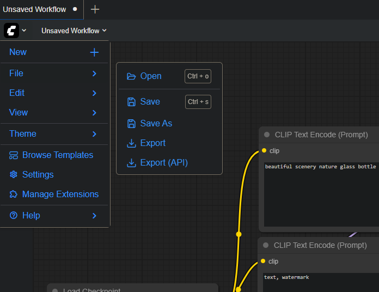379x292 pixels.
Task: Click the floppy disk icon beside Save
Action: click(131, 102)
